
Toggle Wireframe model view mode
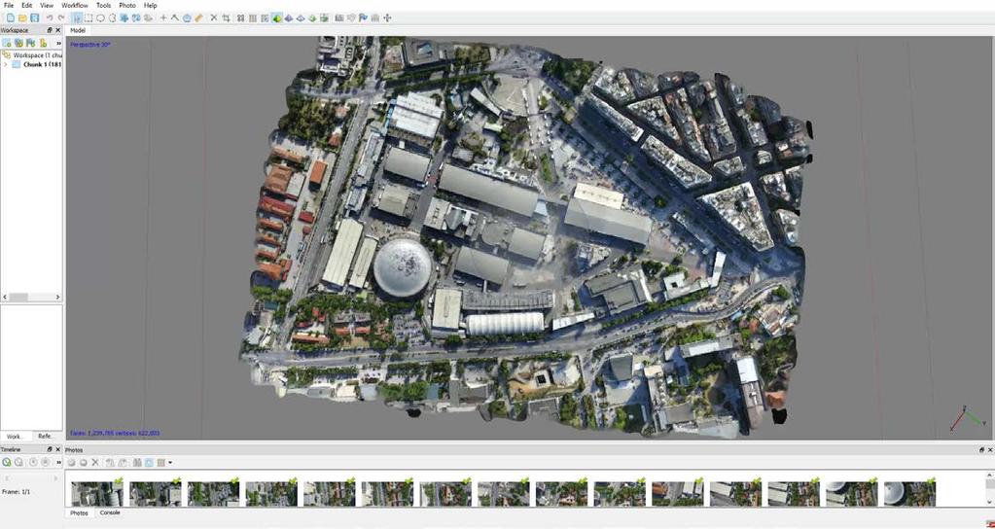(301, 18)
